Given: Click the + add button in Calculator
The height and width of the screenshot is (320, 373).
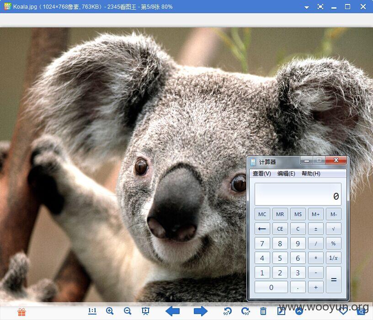Looking at the screenshot, I should 316,287.
